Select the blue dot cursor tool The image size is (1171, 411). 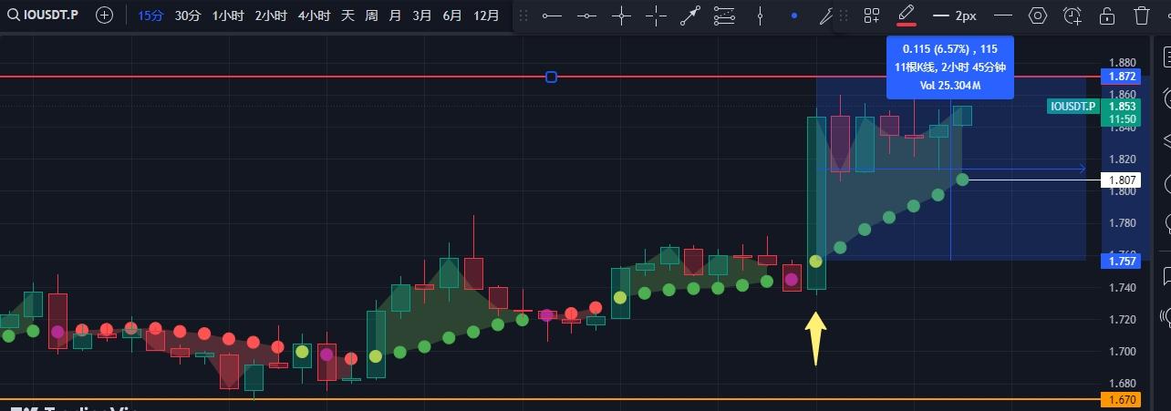pos(794,15)
